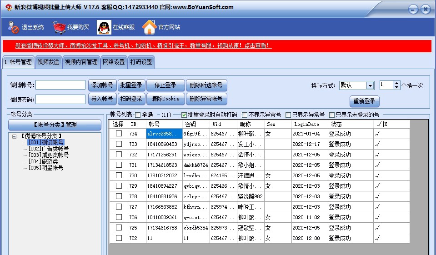436x255 pixels.
Task: Click the 添加帐号 button
Action: [102, 85]
